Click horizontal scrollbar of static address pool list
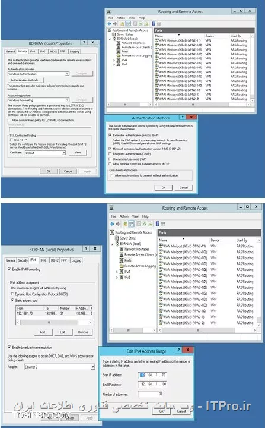 click(54, 322)
